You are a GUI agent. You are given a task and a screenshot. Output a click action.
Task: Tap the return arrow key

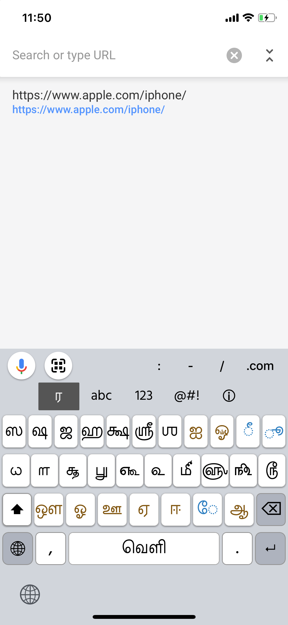(270, 549)
